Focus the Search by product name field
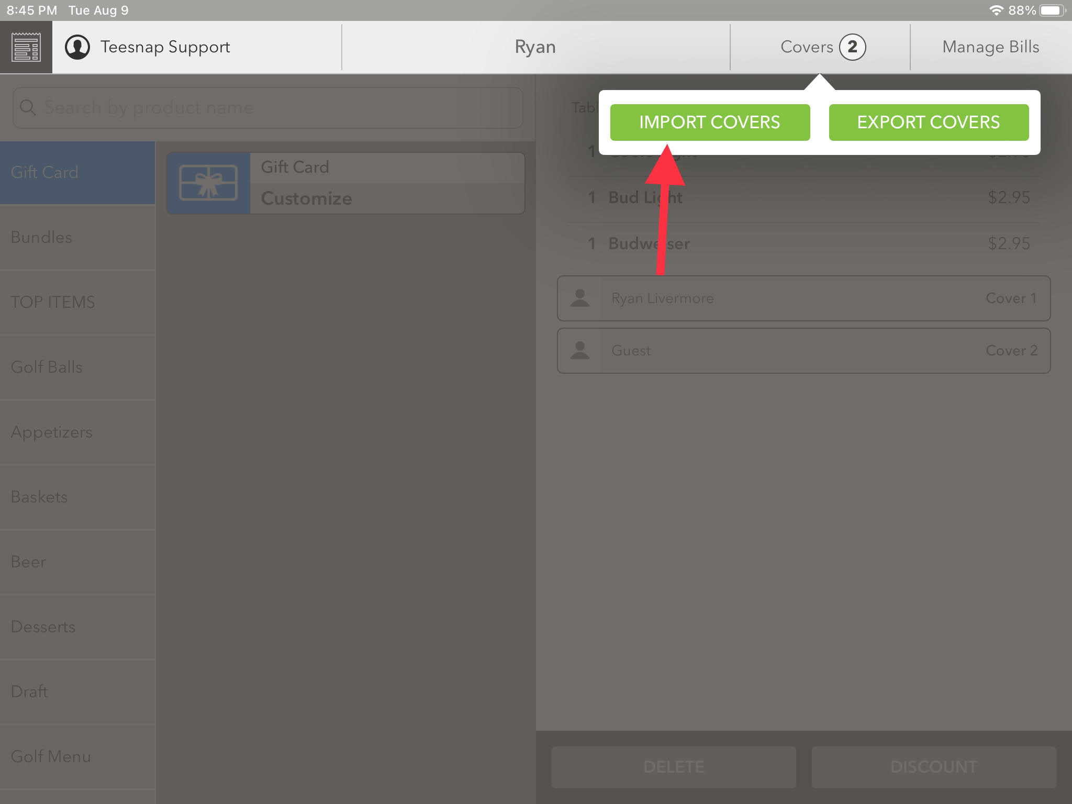Image resolution: width=1072 pixels, height=804 pixels. (x=267, y=108)
